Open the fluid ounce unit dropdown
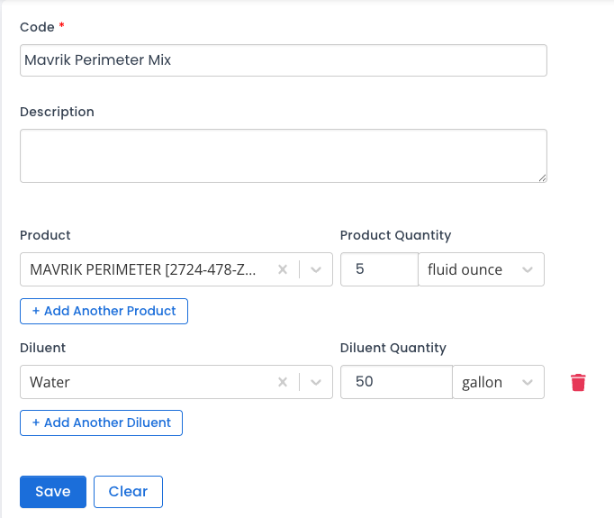 pos(482,269)
